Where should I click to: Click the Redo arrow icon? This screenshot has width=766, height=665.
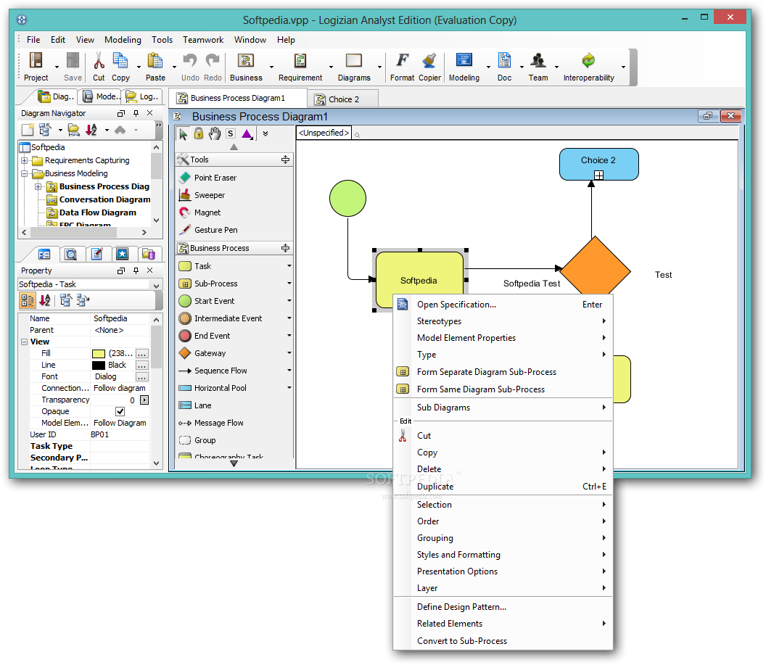(213, 60)
